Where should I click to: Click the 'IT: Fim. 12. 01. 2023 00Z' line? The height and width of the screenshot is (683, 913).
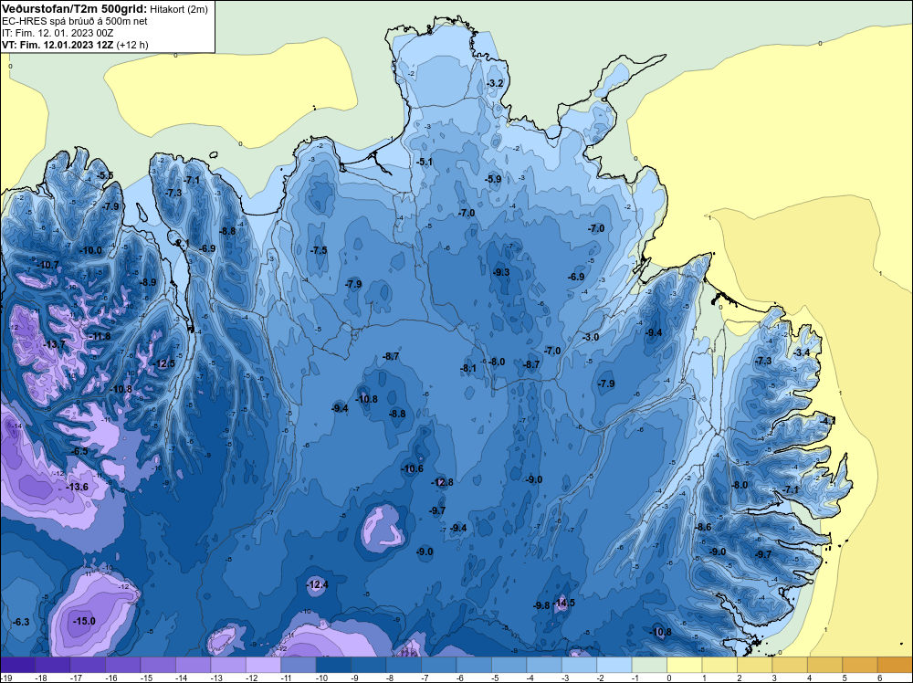point(58,33)
